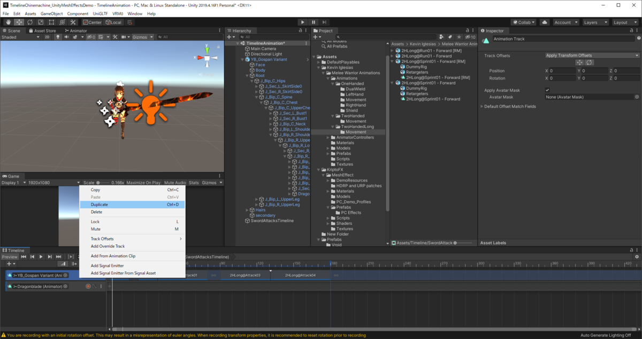The width and height of the screenshot is (642, 339).
Task: Select the Rect transform tool
Action: click(x=51, y=22)
